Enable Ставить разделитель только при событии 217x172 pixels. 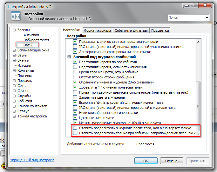[x=75, y=133]
